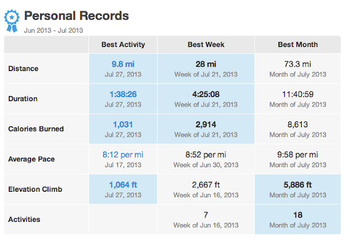The width and height of the screenshot is (350, 247).
Task: Open the 8:12 per mi pace activity
Action: [122, 155]
